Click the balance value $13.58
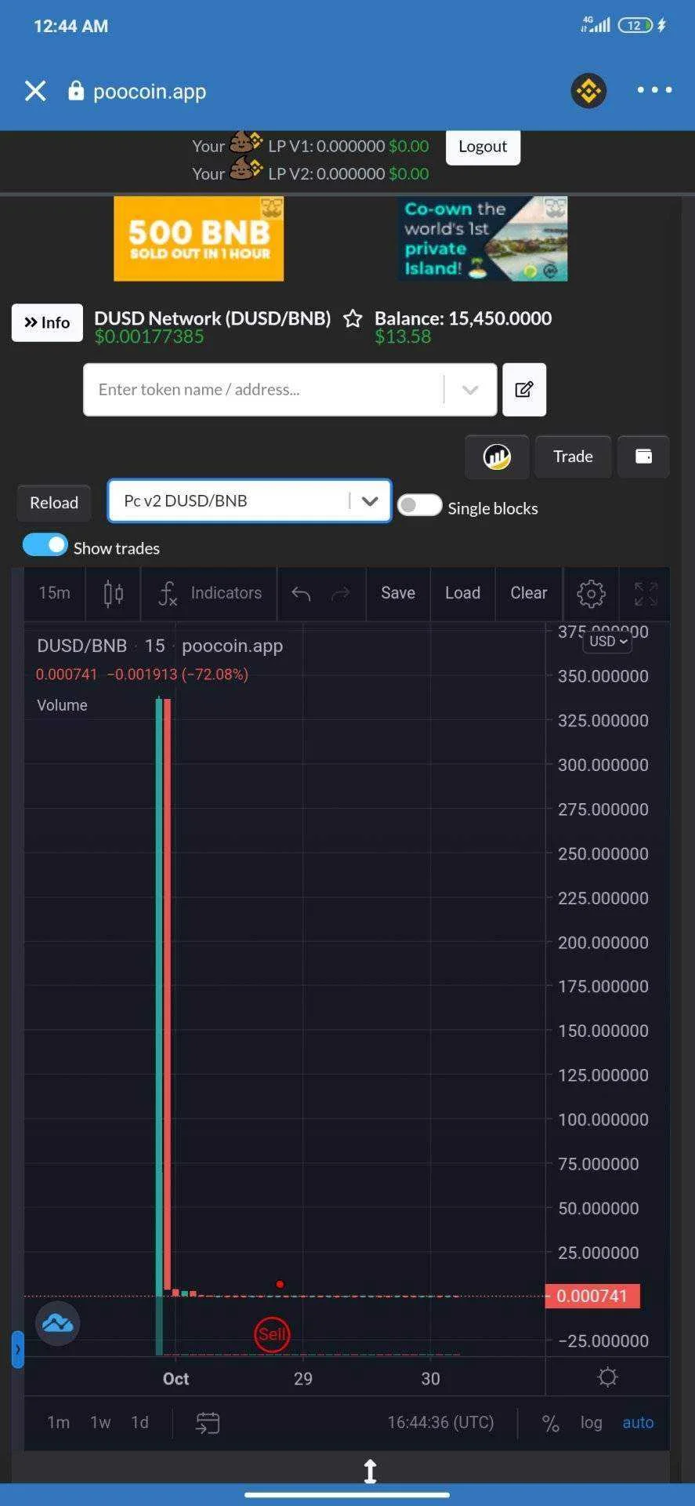 (x=403, y=336)
